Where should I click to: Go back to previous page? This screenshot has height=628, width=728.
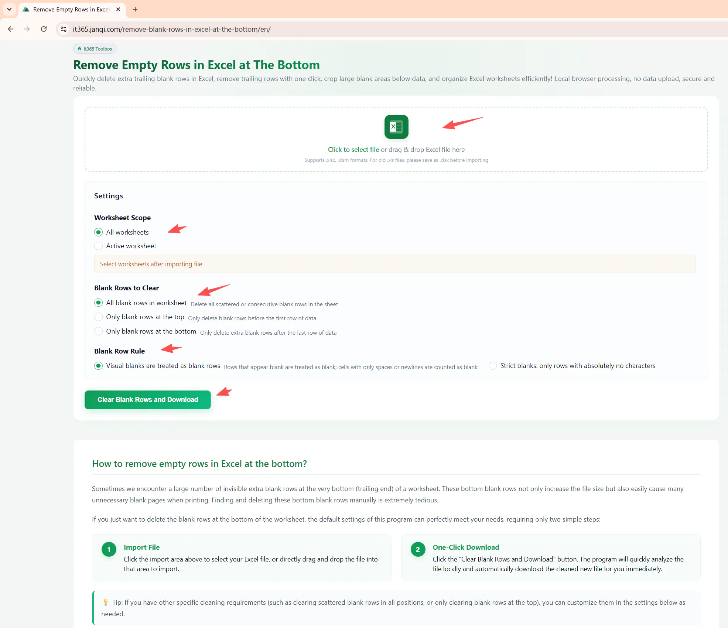11,29
